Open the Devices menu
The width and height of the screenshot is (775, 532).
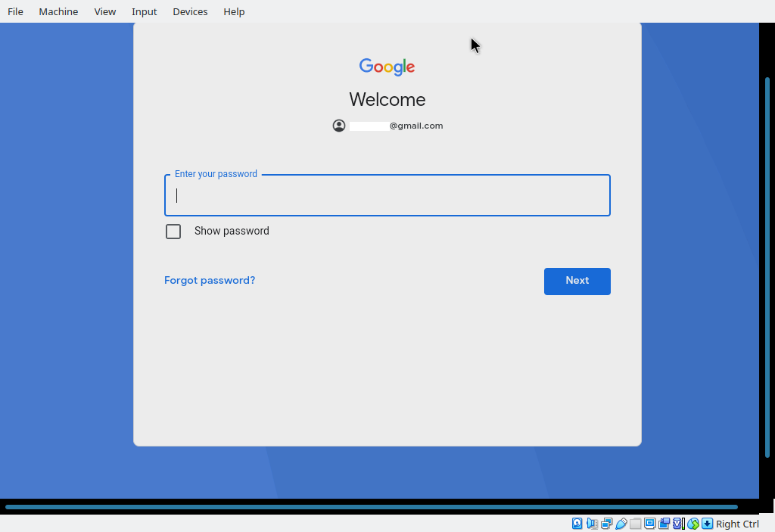[190, 11]
